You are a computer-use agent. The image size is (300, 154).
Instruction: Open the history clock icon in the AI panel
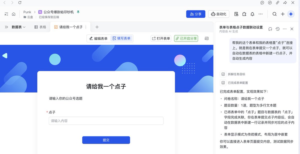point(277,29)
